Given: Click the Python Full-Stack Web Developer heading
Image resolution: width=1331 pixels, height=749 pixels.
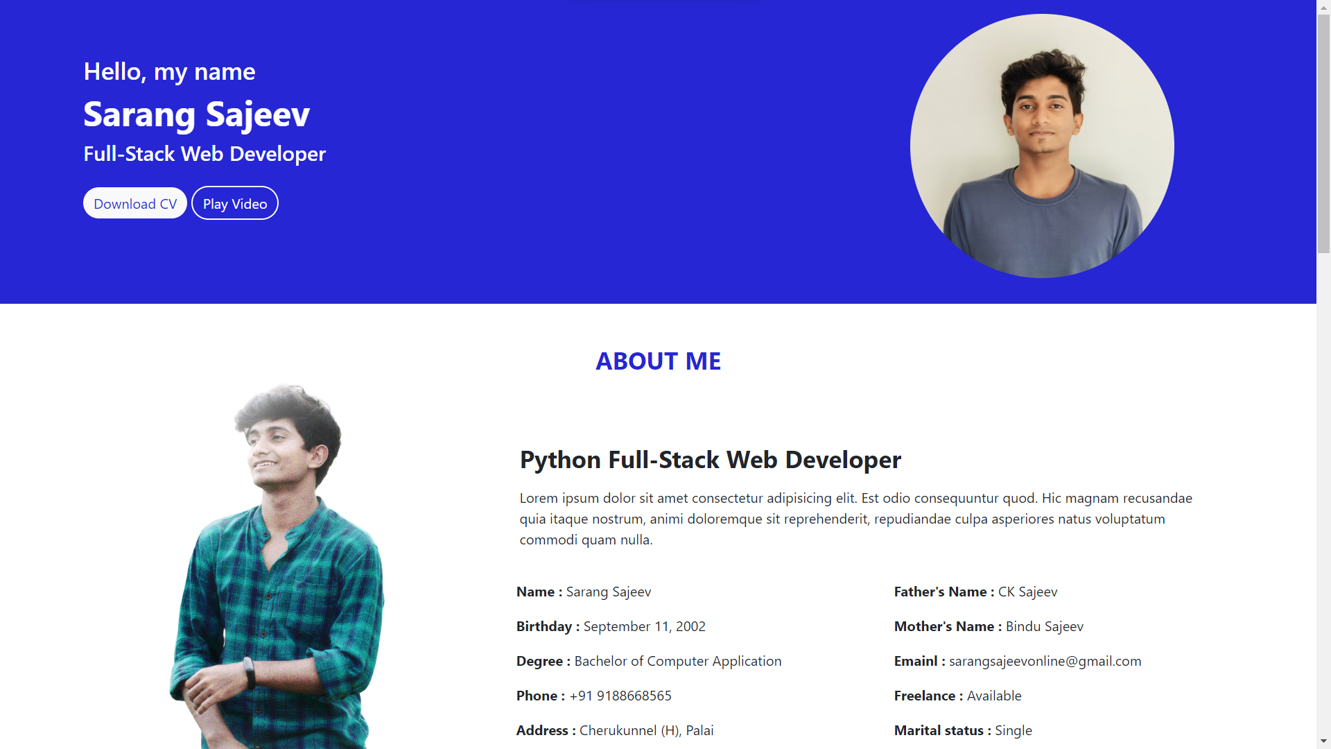Looking at the screenshot, I should coord(710,460).
